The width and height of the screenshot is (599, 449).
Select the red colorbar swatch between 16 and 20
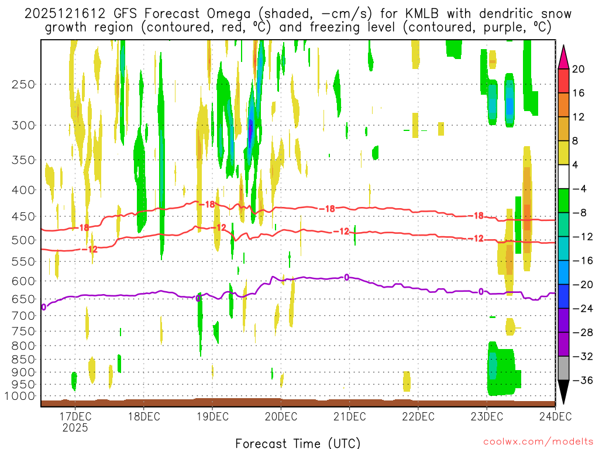click(x=563, y=81)
